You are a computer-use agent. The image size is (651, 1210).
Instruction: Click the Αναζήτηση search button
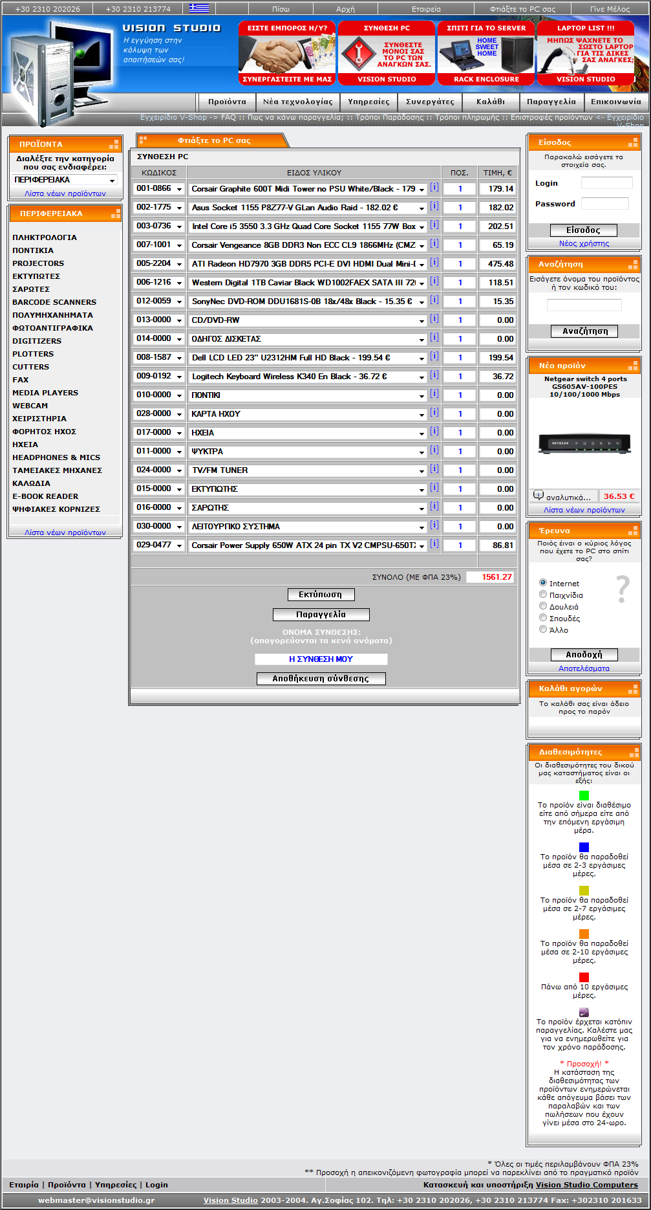click(584, 331)
